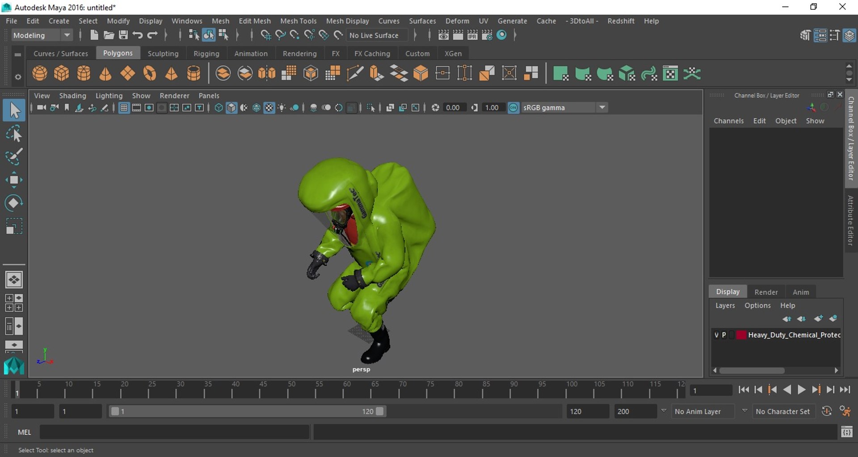
Task: Play the animation forwards
Action: click(802, 390)
